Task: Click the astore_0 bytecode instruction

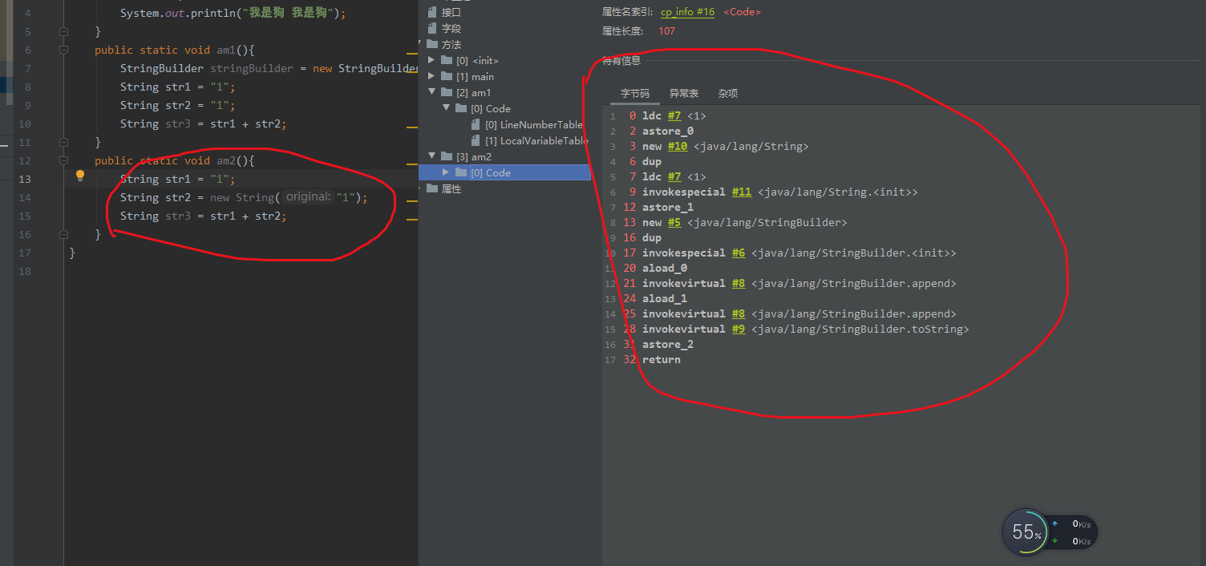Action: click(668, 131)
